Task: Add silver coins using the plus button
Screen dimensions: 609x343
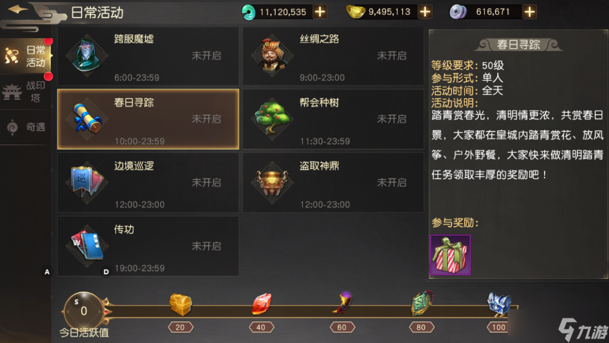Action: (529, 12)
